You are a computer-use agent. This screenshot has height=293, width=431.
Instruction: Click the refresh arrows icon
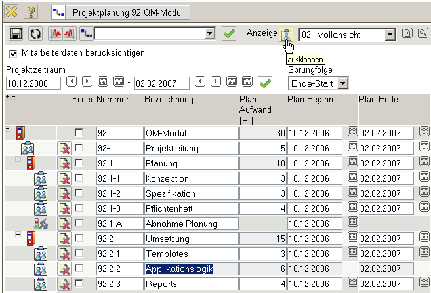pos(36,33)
